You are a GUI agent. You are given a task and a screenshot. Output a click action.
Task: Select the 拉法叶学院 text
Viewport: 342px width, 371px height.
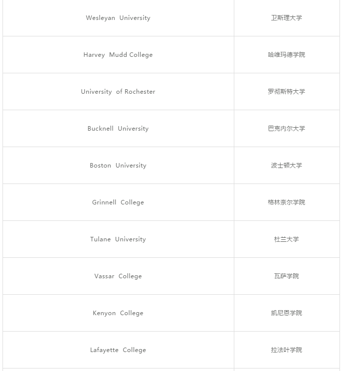click(x=287, y=350)
